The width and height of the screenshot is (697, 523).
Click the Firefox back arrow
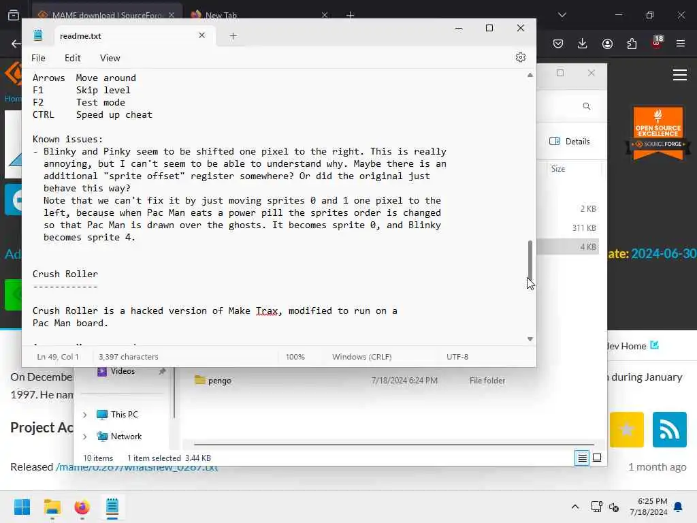coord(16,44)
